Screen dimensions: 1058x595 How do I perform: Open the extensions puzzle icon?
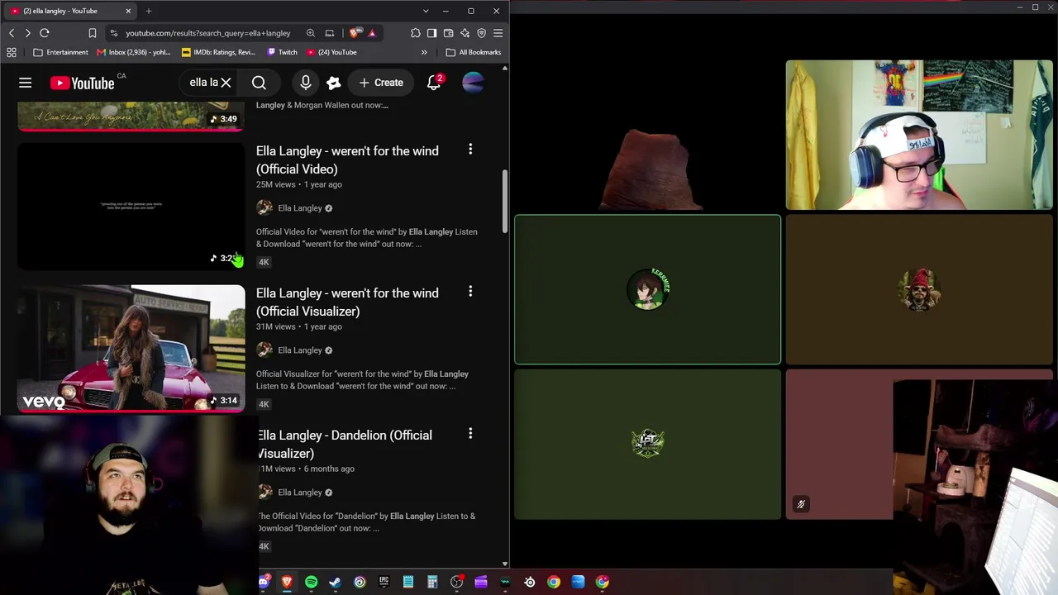coord(416,33)
